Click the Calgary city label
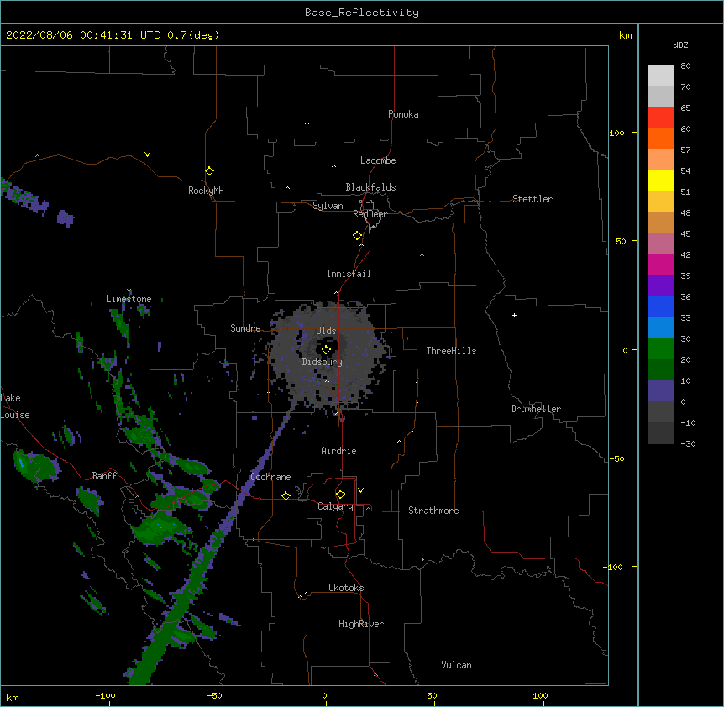 335,506
